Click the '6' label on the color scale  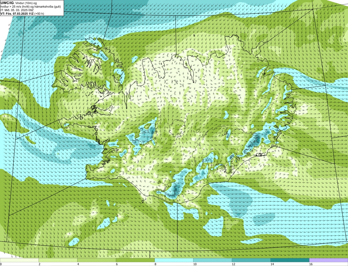pyautogui.click(x=117, y=264)
